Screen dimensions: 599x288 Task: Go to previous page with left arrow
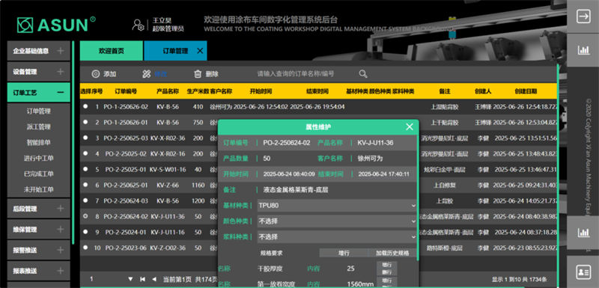pos(154,279)
